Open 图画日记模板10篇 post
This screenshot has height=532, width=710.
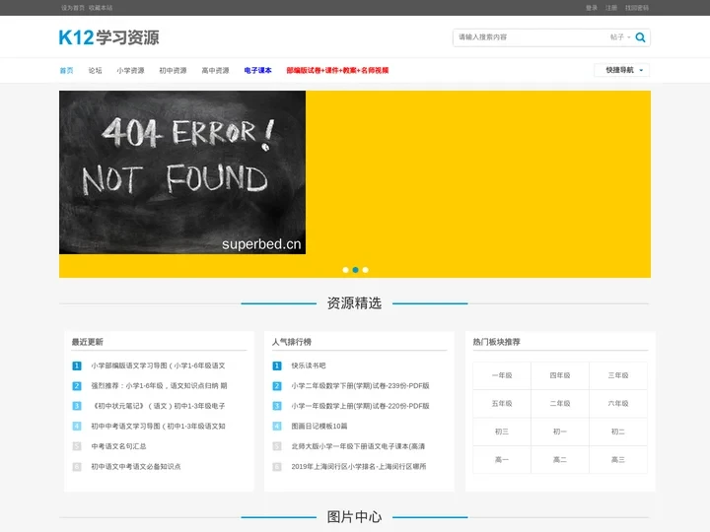click(319, 427)
